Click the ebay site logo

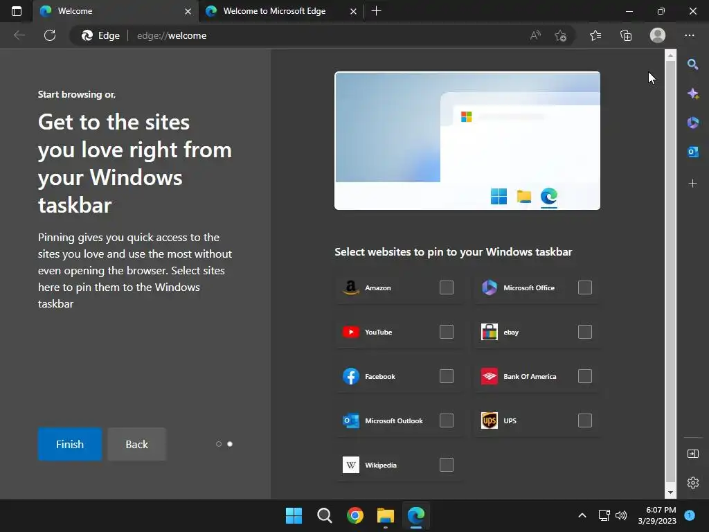click(490, 332)
